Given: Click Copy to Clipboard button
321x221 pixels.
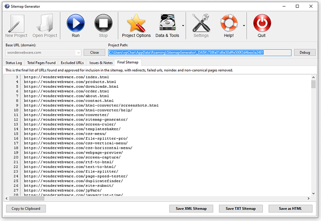Looking at the screenshot, I should click(26, 209).
